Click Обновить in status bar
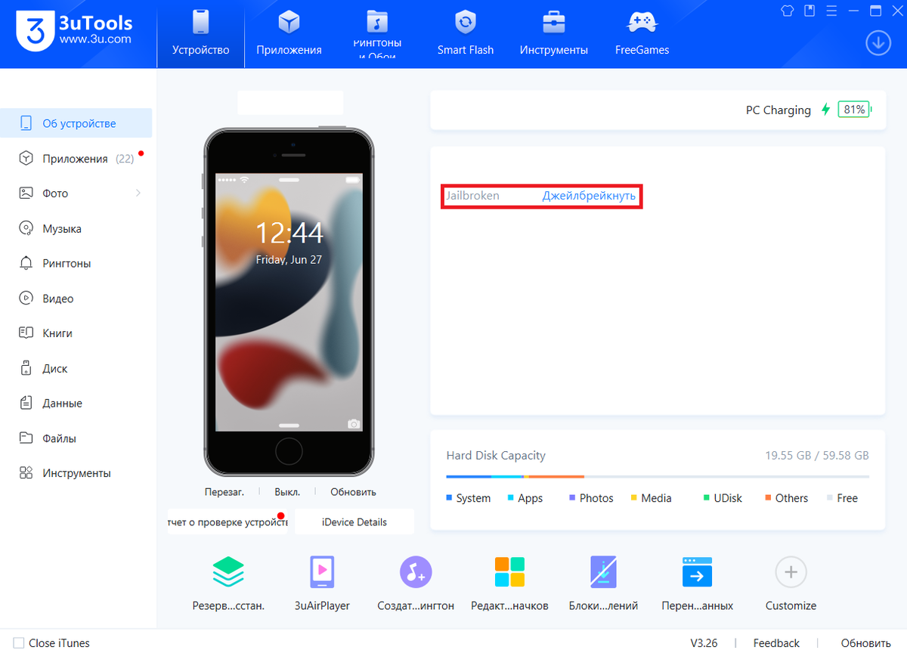Viewport: 907px width, 650px height. pyautogui.click(x=865, y=643)
